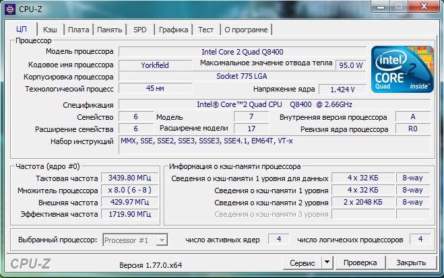The height and width of the screenshot is (278, 444).
Task: Click the Проверка button
Action: (360, 263)
